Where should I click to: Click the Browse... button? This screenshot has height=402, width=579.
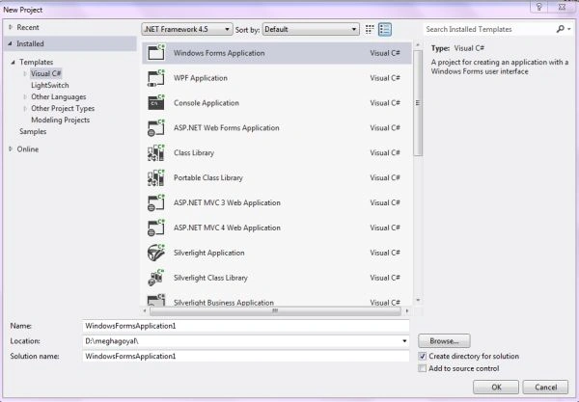coord(444,340)
